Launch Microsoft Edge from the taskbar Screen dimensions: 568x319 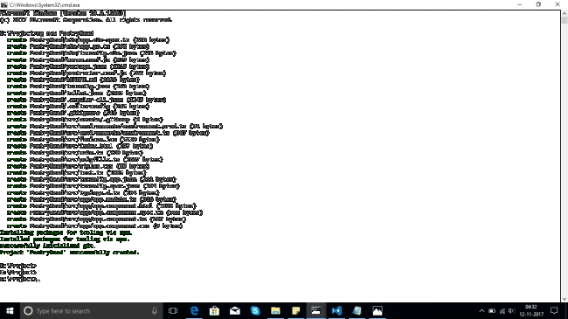point(195,310)
